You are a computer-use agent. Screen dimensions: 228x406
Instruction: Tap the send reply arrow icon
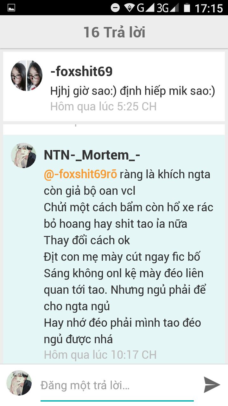pyautogui.click(x=212, y=384)
